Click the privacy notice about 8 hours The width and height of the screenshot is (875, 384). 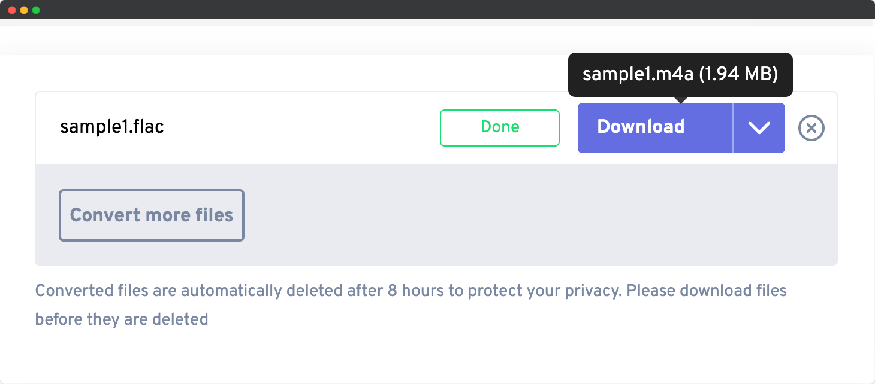[411, 291]
